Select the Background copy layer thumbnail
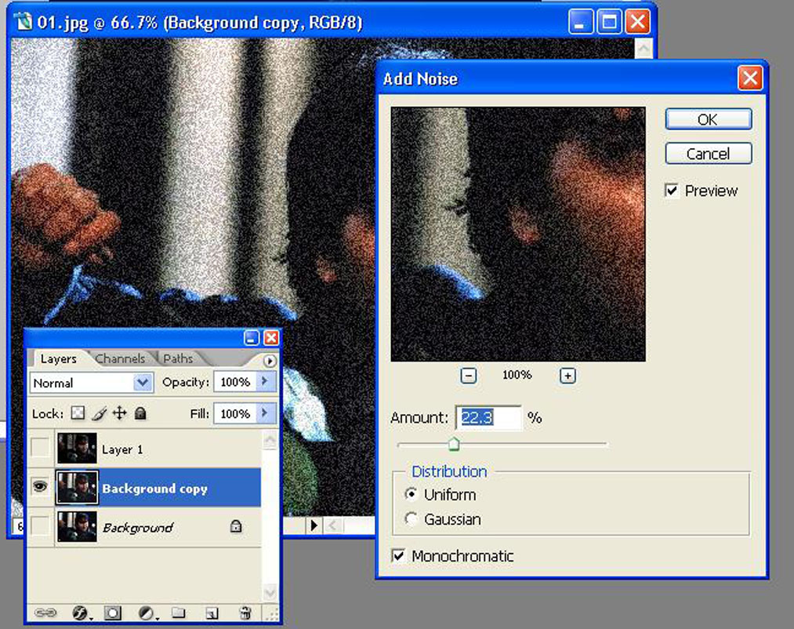 pos(77,488)
